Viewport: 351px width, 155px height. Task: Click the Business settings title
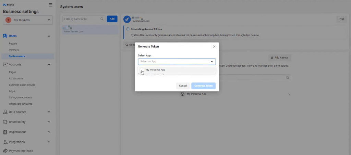(x=21, y=12)
